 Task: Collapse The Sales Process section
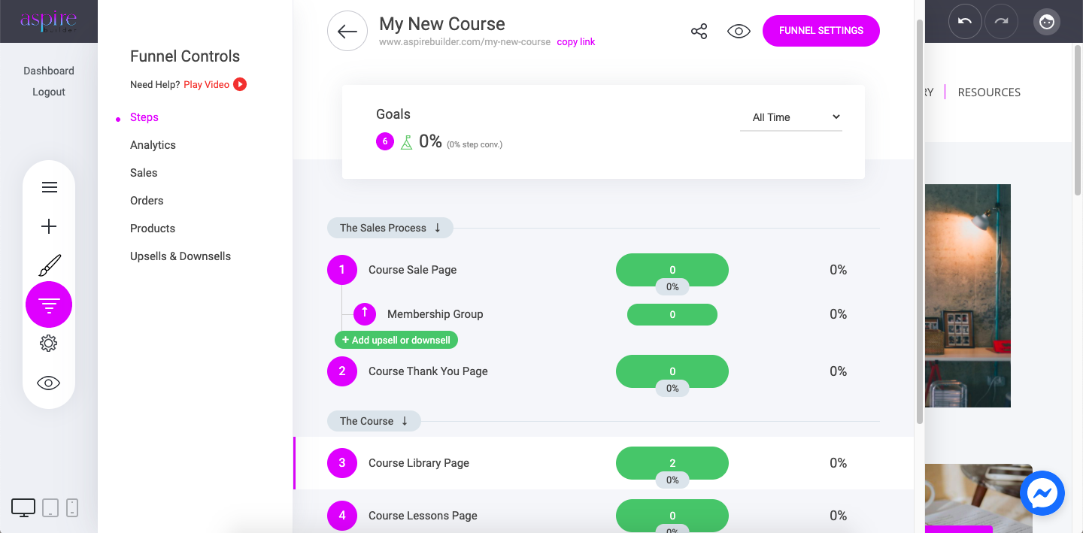390,228
